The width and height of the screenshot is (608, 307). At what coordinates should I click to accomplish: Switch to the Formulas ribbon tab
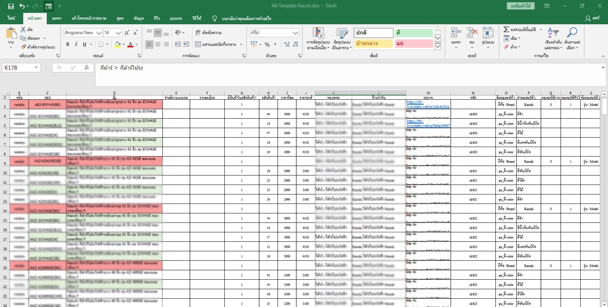120,18
